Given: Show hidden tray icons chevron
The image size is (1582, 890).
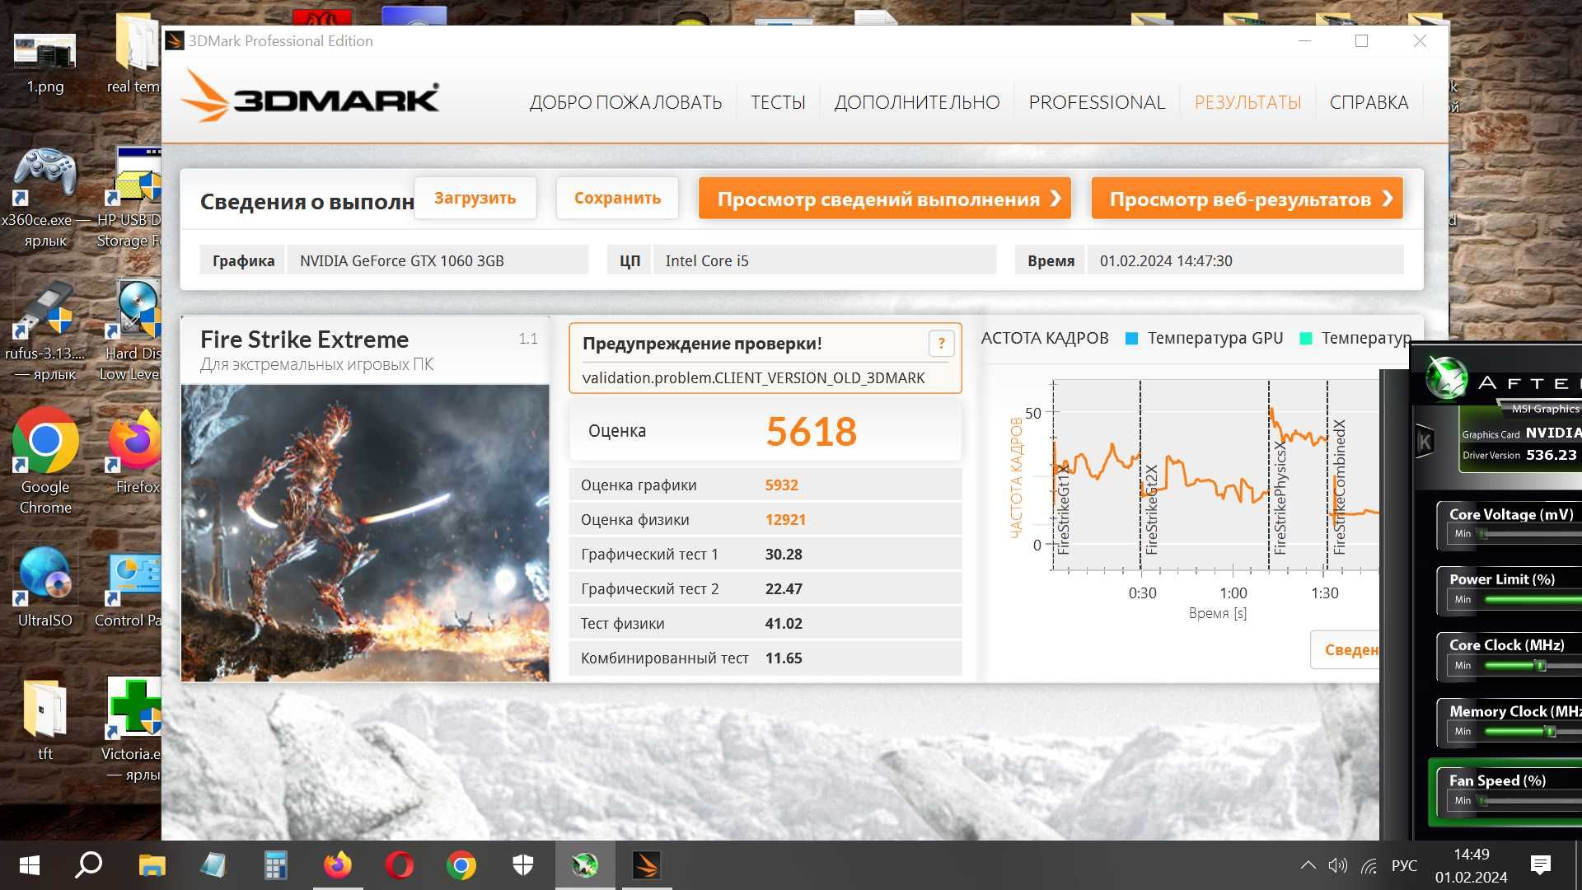Looking at the screenshot, I should click(x=1308, y=865).
